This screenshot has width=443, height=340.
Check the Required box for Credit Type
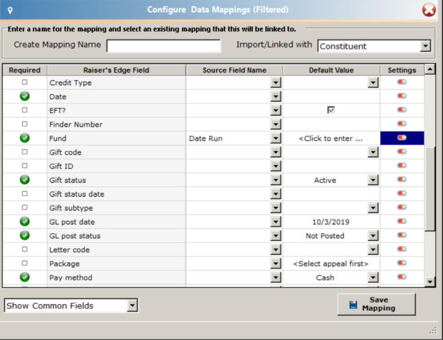[x=25, y=82]
